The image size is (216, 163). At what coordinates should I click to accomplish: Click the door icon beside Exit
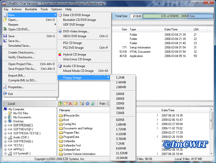pyautogui.click(x=5, y=94)
